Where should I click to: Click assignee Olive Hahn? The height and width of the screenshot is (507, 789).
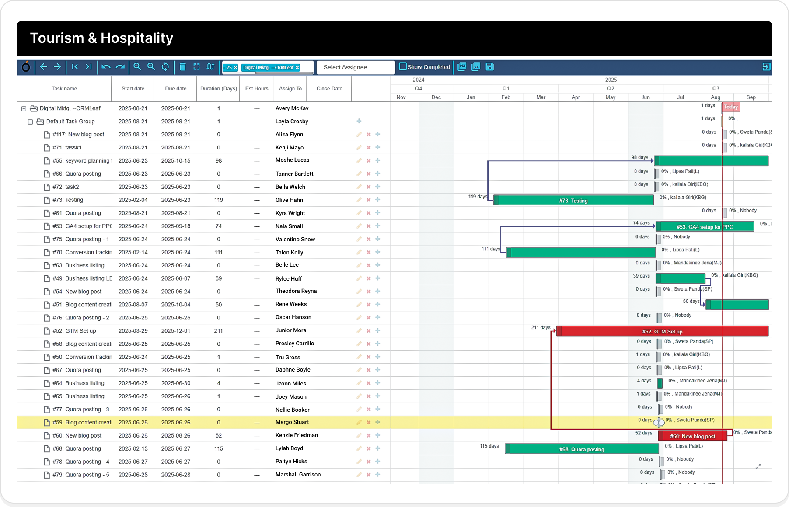click(x=289, y=200)
